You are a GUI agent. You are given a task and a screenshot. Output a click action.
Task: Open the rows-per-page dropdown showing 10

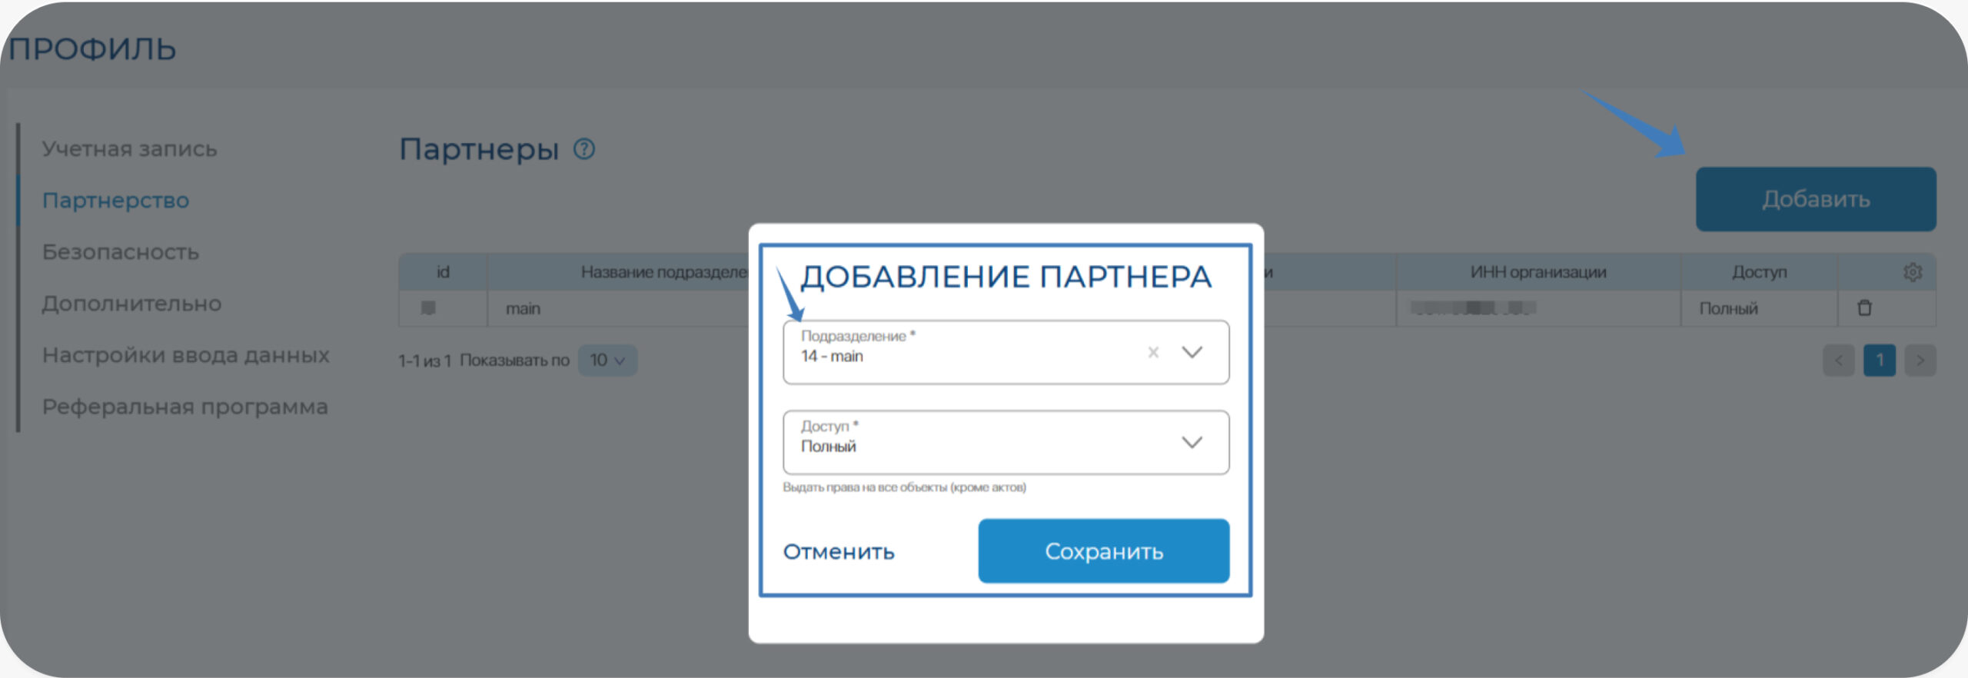point(607,361)
